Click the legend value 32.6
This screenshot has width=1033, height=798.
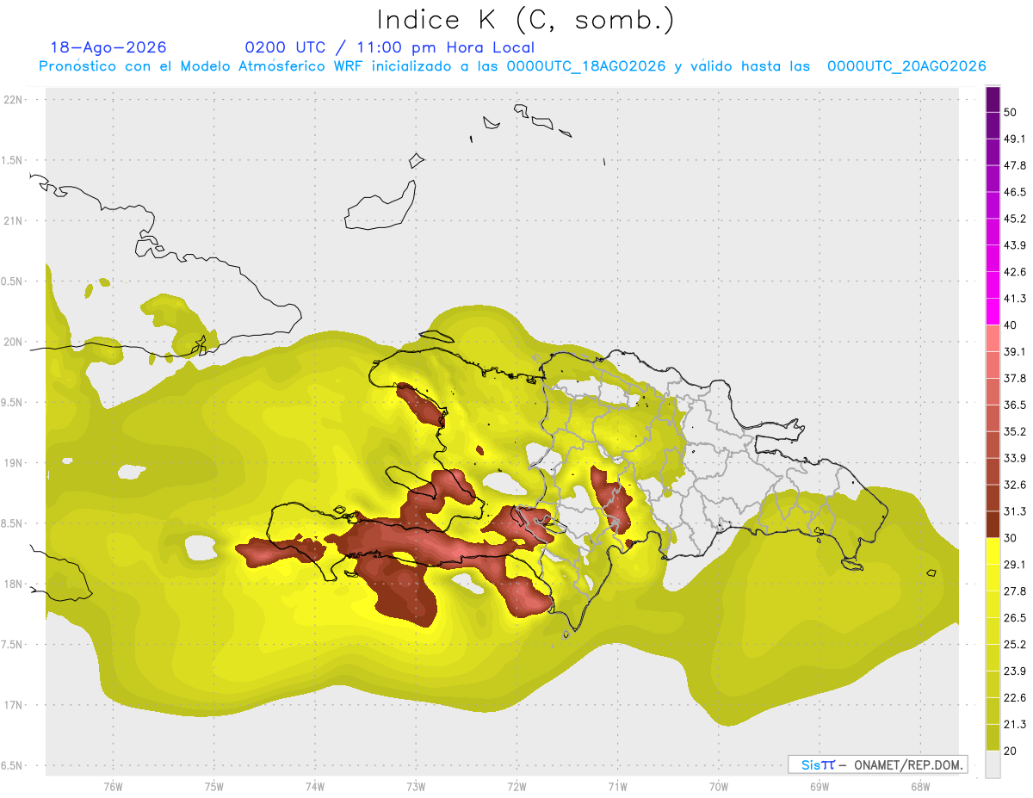point(1014,485)
